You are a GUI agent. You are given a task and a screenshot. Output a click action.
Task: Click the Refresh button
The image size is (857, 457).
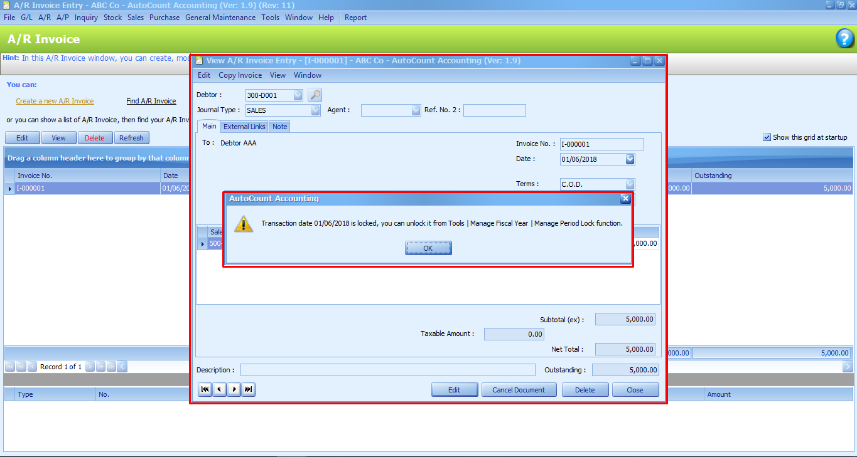(132, 138)
